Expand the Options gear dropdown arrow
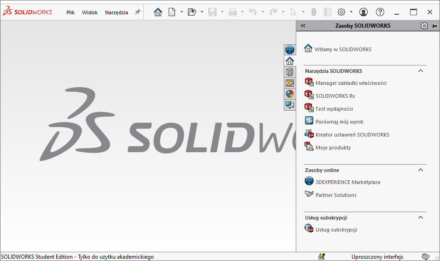Viewport: 440px width, 261px height. coord(351,12)
